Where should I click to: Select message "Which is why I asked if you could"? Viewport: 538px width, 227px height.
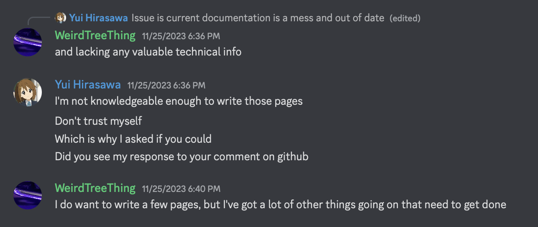click(133, 139)
